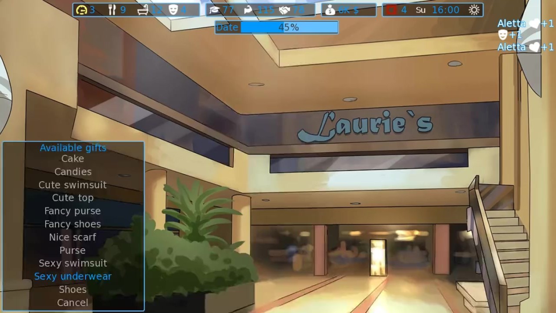The height and width of the screenshot is (313, 556).
Task: Choose Nice scarf from the gifts menu
Action: click(73, 237)
